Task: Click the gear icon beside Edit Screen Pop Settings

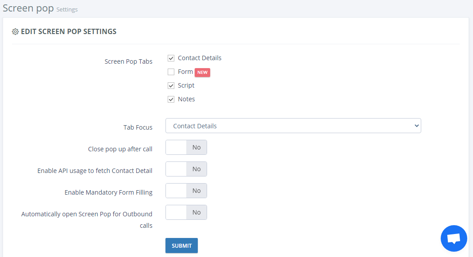Action: click(x=15, y=32)
